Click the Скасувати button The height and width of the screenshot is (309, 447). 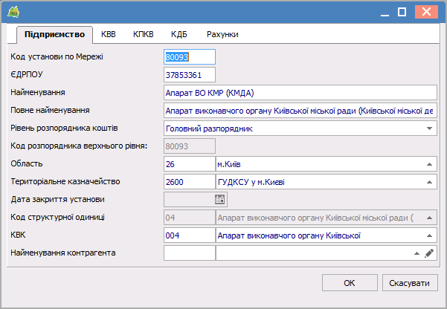[x=410, y=283]
